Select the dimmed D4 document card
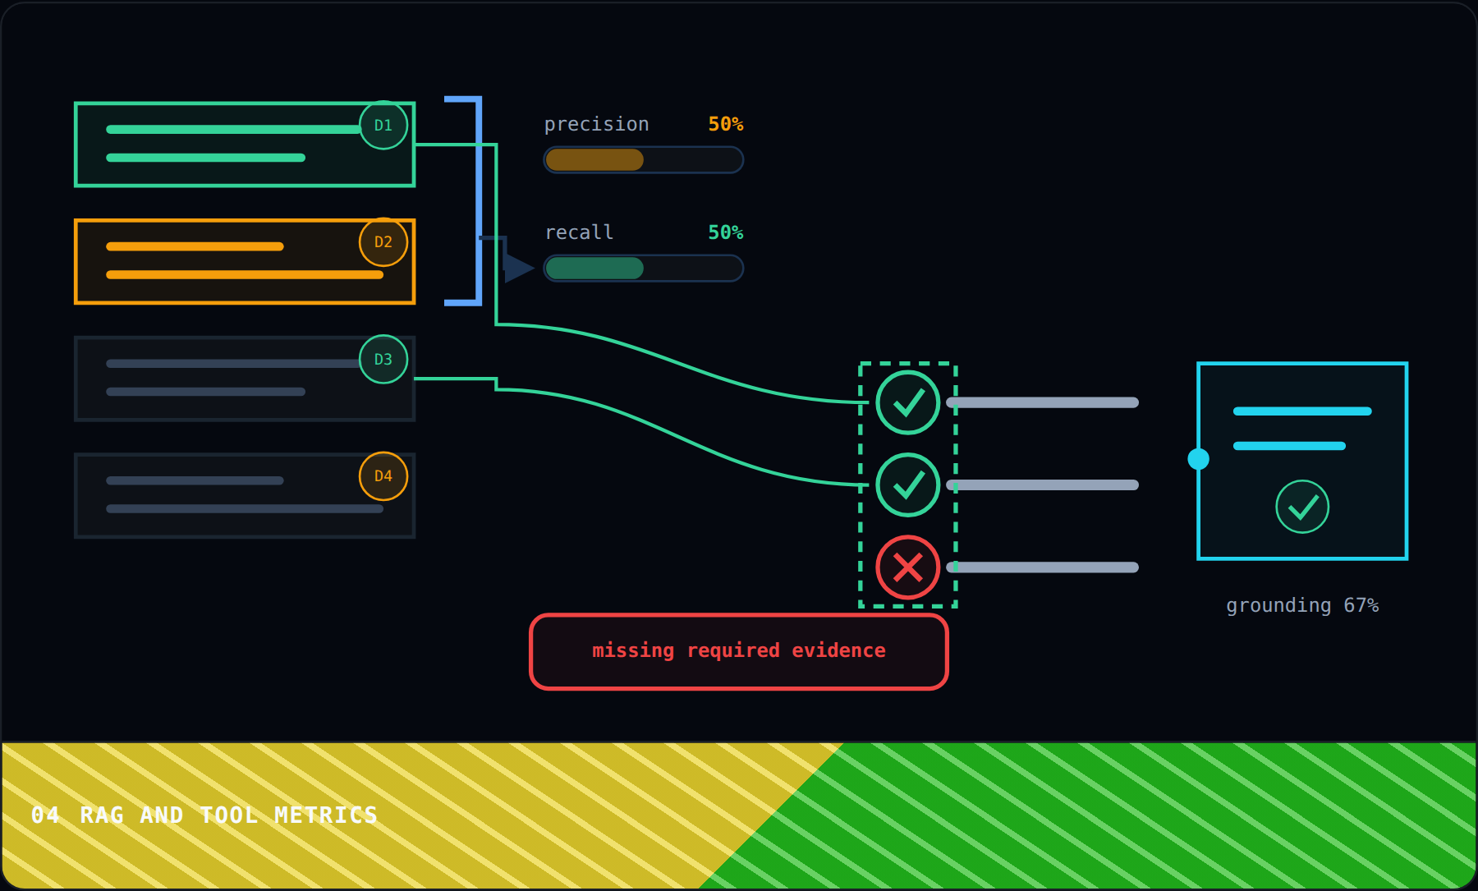Screen dimensions: 1478x891 tap(245, 496)
